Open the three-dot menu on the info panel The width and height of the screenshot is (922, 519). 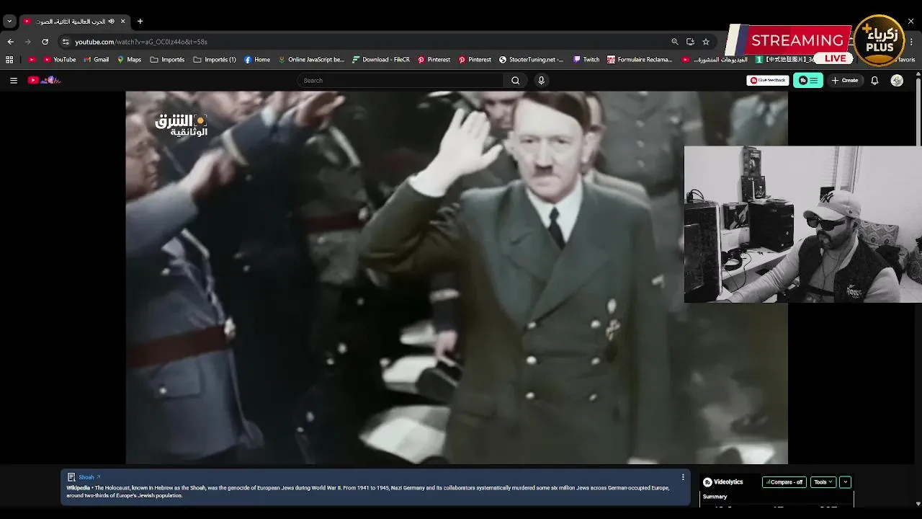click(683, 477)
